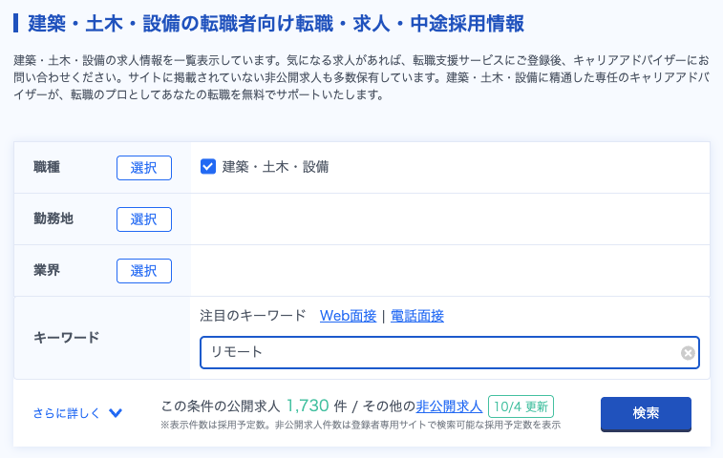Open the 非公開求人 link
This screenshot has width=723, height=458.
click(449, 405)
